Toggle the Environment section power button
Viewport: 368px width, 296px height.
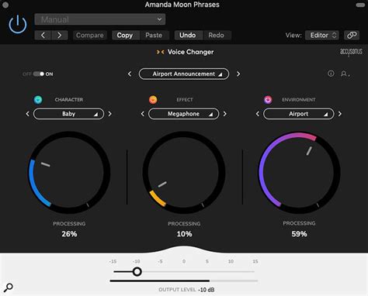click(268, 100)
